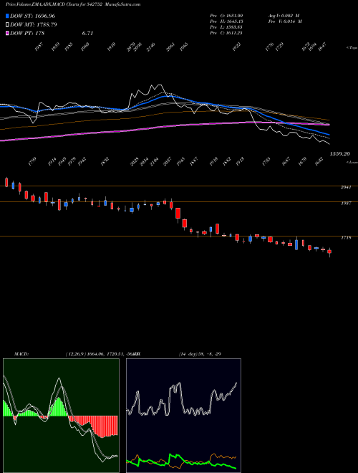358x473 pixels.
Task: Click the ADX '(14 day) 58, +8, -29' values
Action: point(200,353)
